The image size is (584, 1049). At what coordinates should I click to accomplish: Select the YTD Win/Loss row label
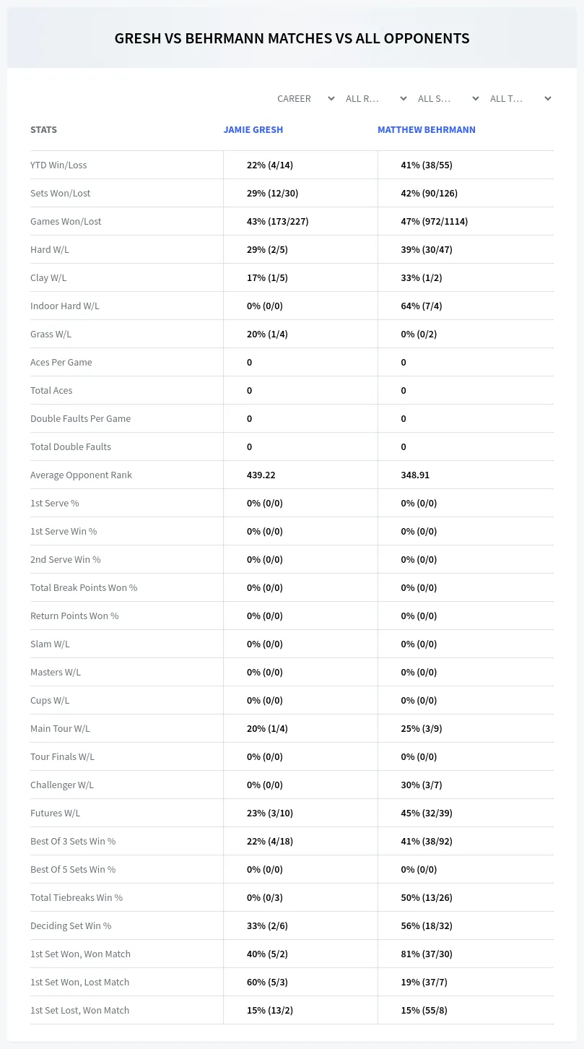(x=58, y=165)
